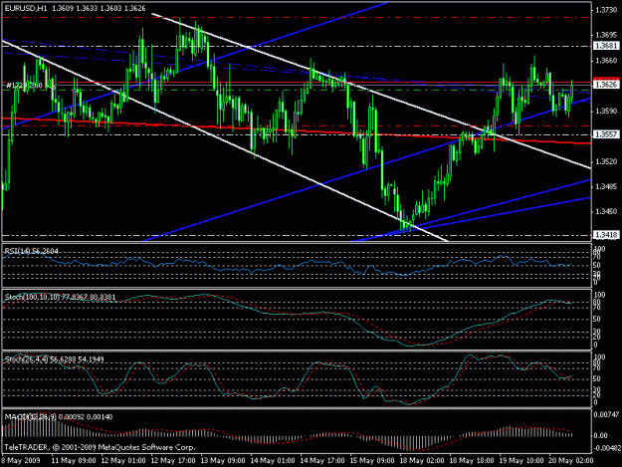Screen dimensions: 622x467
Task: Select the 1.3450 price axis label
Action: point(606,211)
